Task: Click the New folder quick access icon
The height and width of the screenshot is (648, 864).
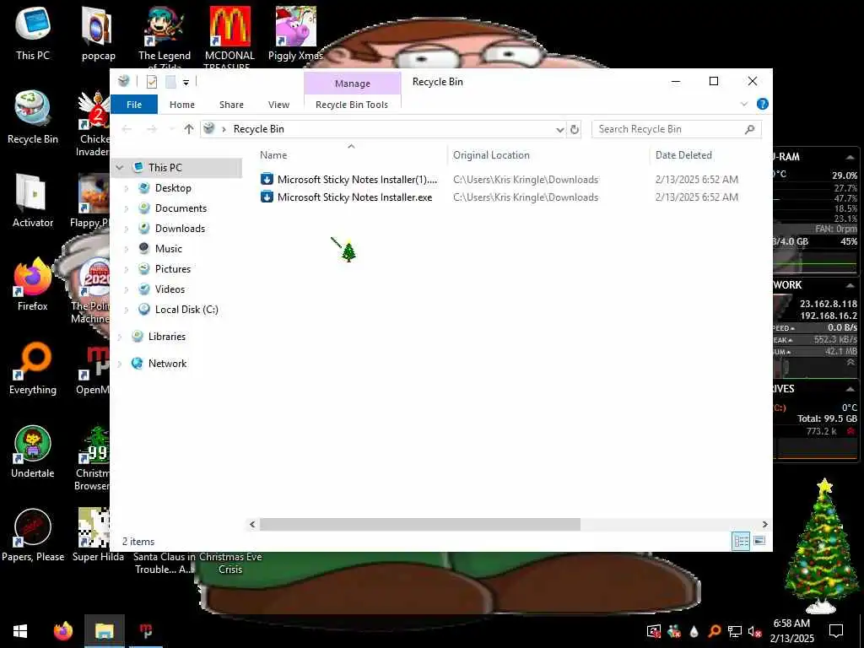Action: click(170, 82)
